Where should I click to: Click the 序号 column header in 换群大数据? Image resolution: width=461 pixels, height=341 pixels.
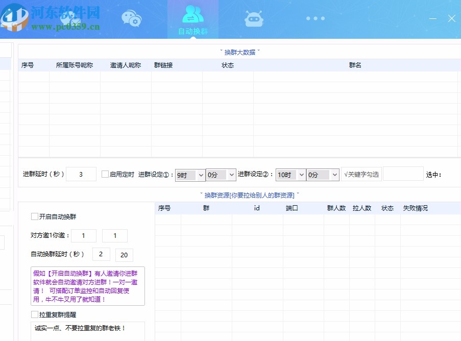tap(28, 65)
